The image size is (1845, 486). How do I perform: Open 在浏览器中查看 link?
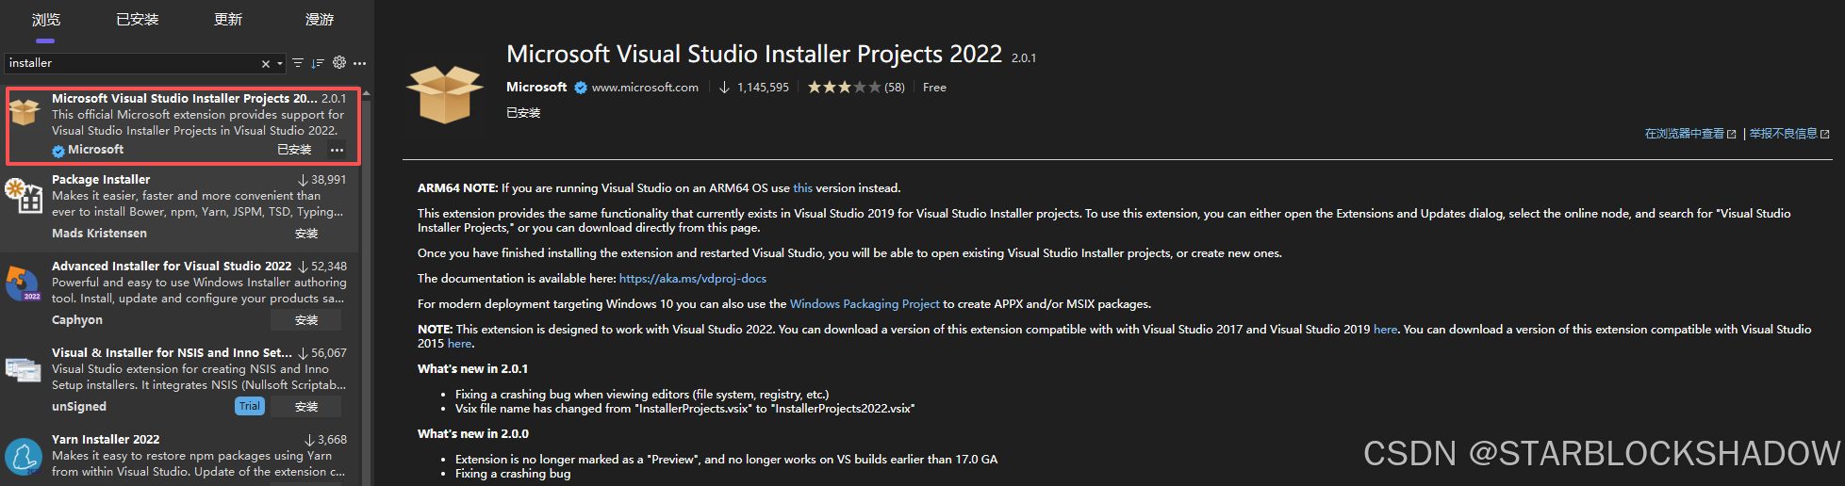coord(1690,134)
